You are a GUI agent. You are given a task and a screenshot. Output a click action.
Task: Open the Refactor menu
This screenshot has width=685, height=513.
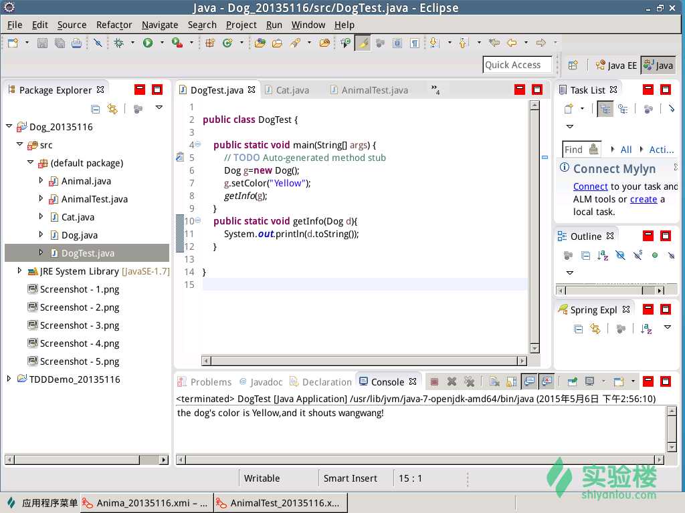[x=114, y=25]
